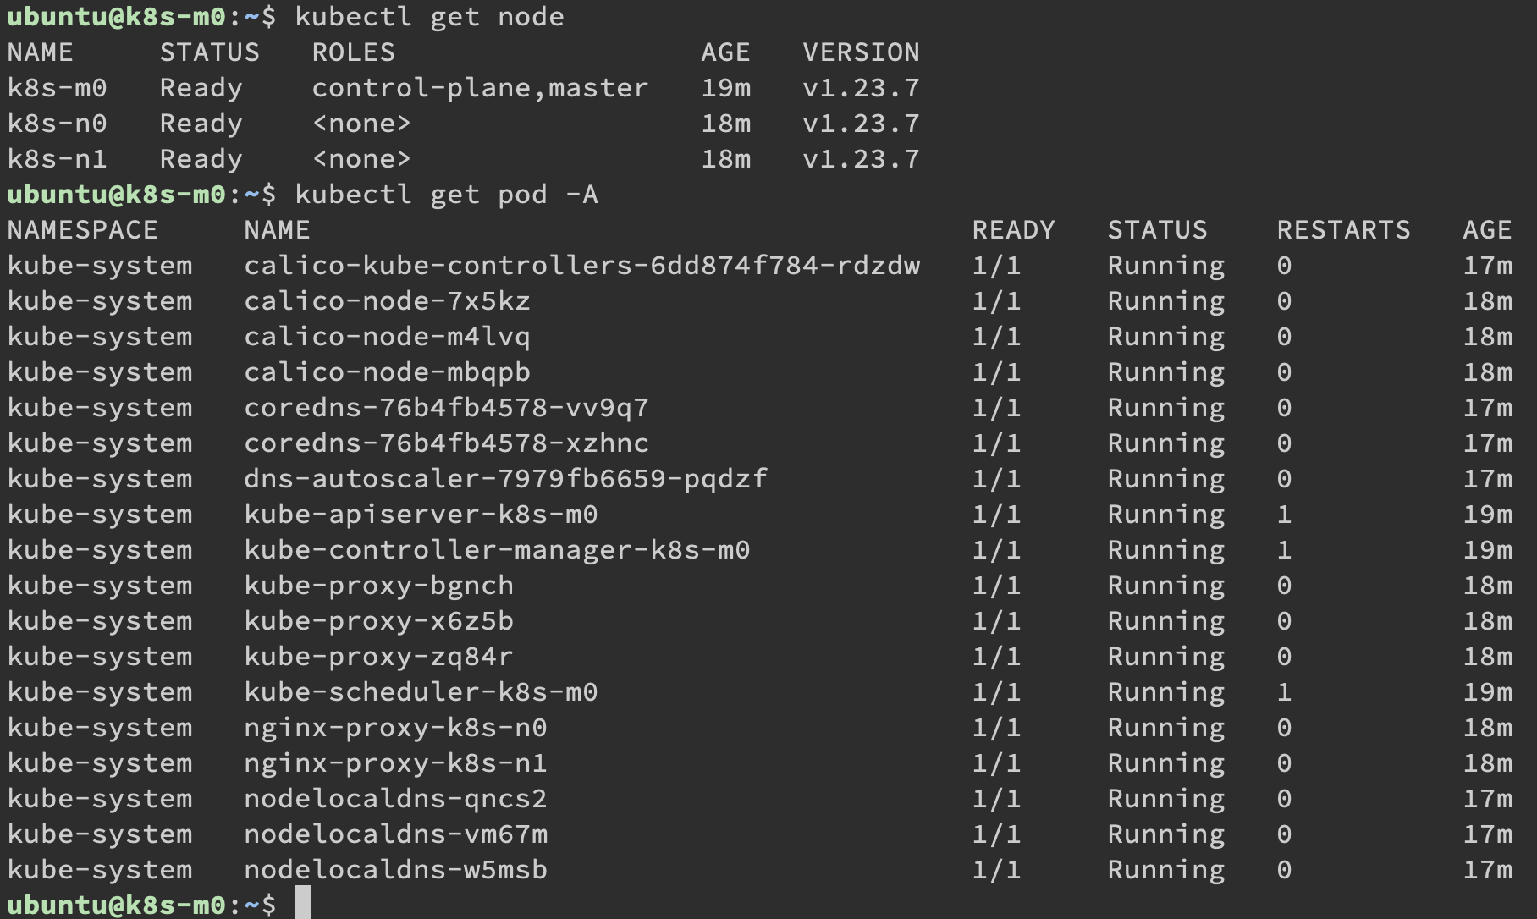Click the 'control-plane,master' role text
Viewport: 1537px width, 919px height.
pyautogui.click(x=480, y=88)
